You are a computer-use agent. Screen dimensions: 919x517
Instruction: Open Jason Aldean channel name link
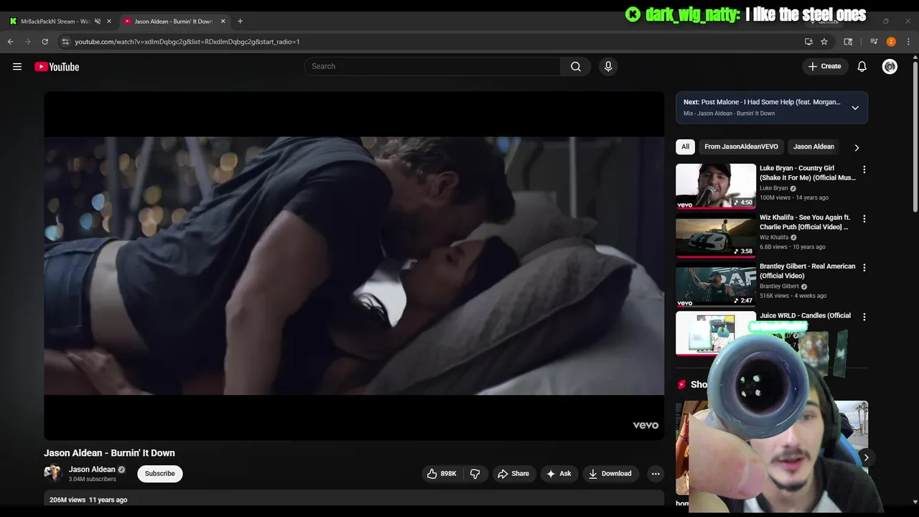(92, 470)
